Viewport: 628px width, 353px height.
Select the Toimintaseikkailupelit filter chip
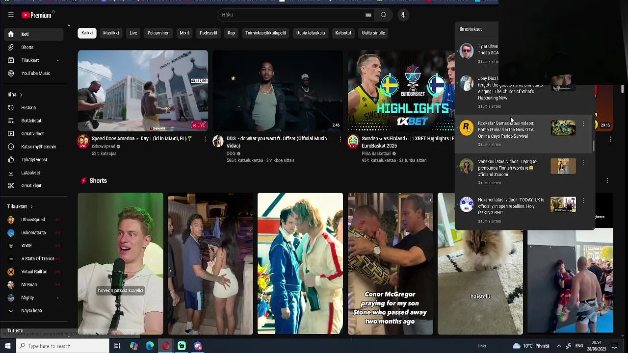coord(265,33)
